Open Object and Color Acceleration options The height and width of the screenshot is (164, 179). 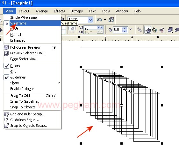coord(170,30)
